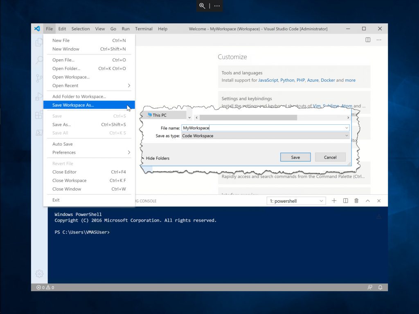Expand the Open Recent submenu

tap(89, 85)
